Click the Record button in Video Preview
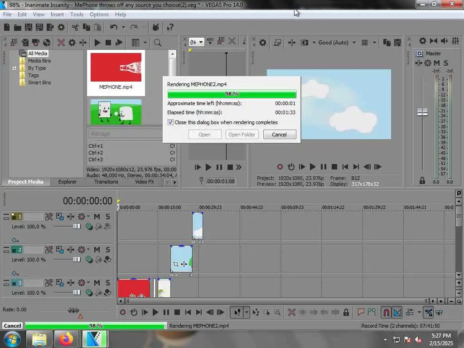The height and width of the screenshot is (348, 464). point(280,167)
